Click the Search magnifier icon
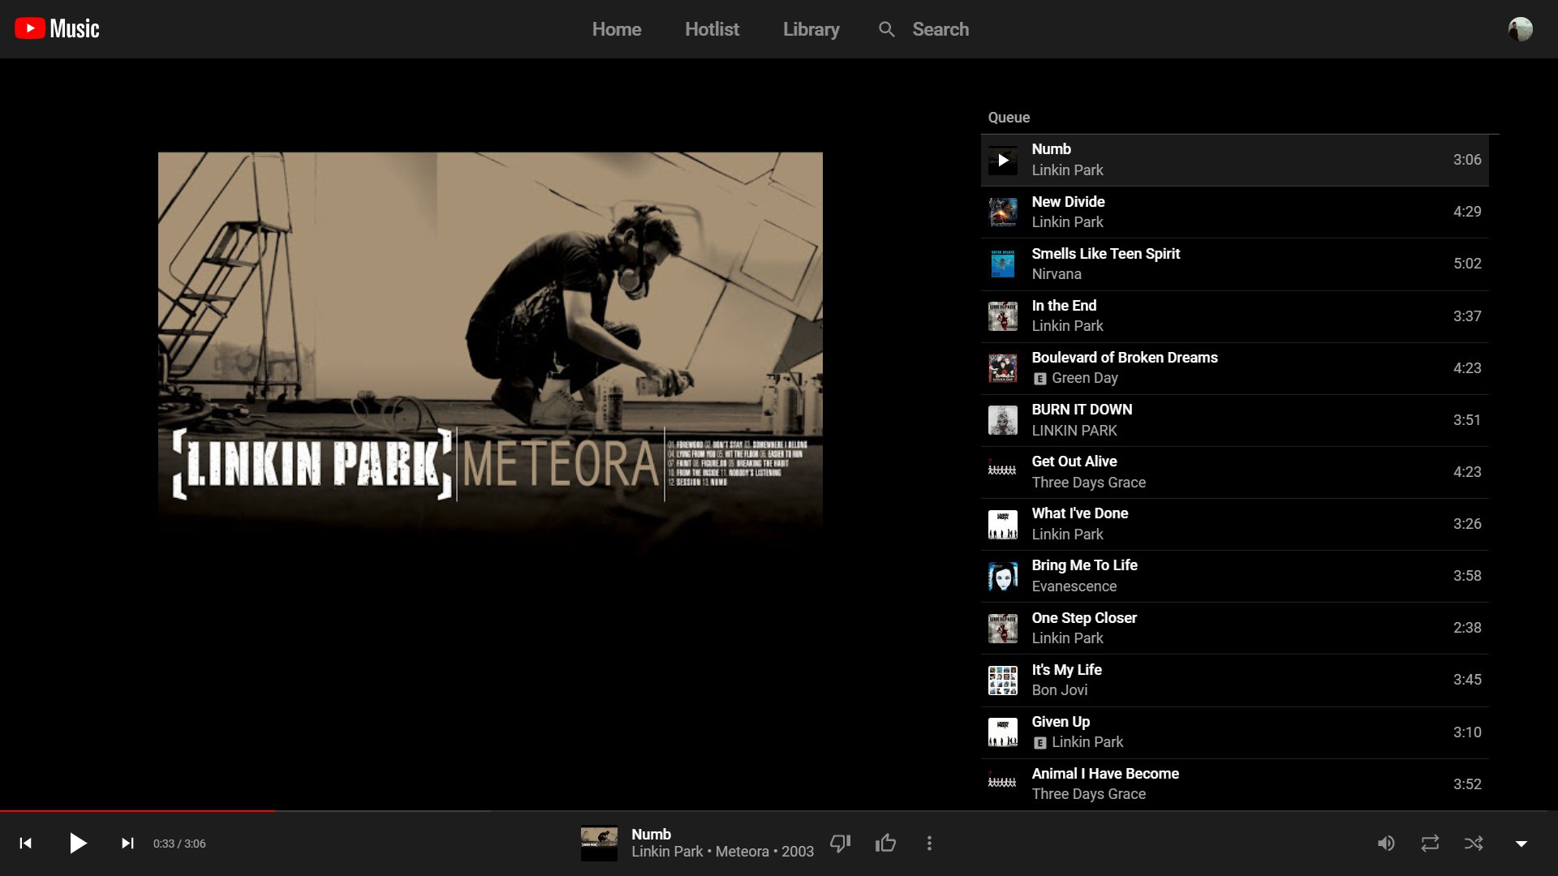The width and height of the screenshot is (1558, 876). pyautogui.click(x=887, y=29)
